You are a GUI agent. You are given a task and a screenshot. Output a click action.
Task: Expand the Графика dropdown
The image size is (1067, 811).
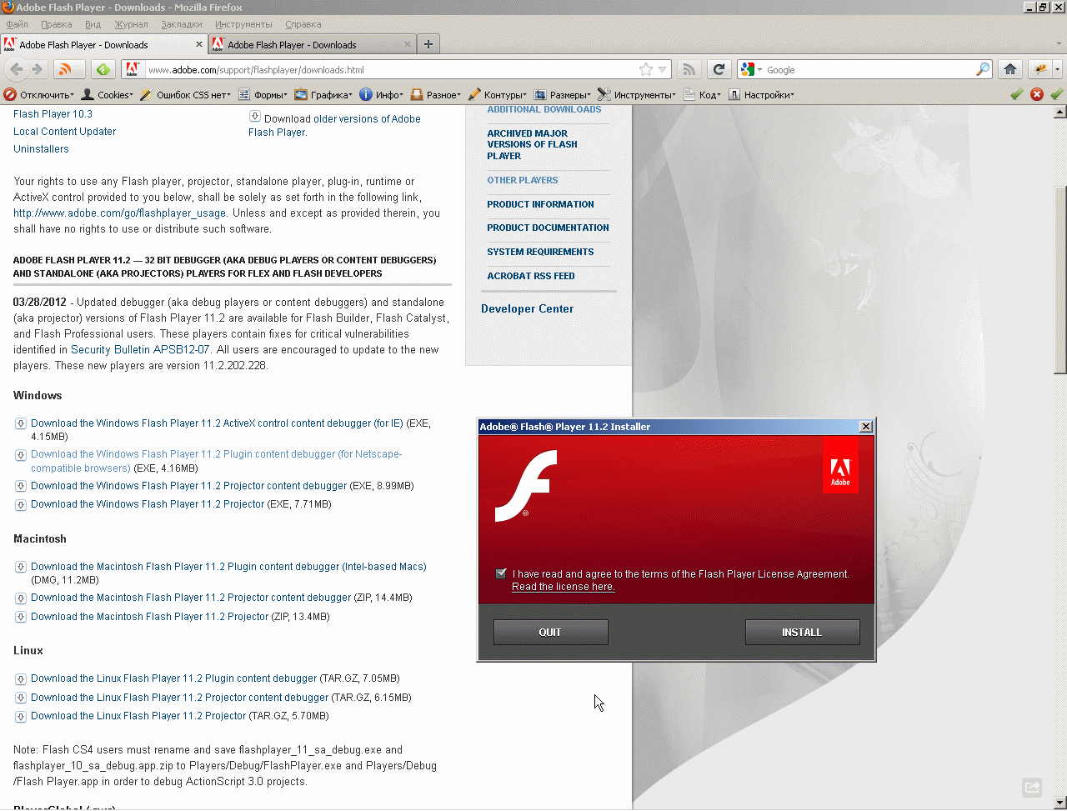pyautogui.click(x=324, y=95)
